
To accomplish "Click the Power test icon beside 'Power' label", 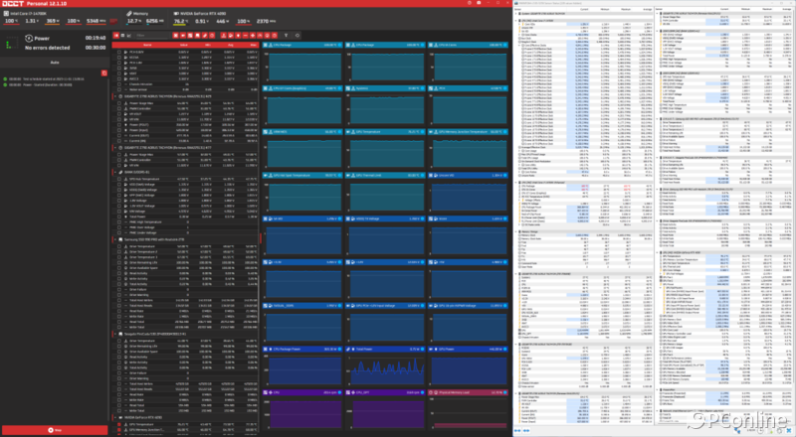I will tap(29, 38).
